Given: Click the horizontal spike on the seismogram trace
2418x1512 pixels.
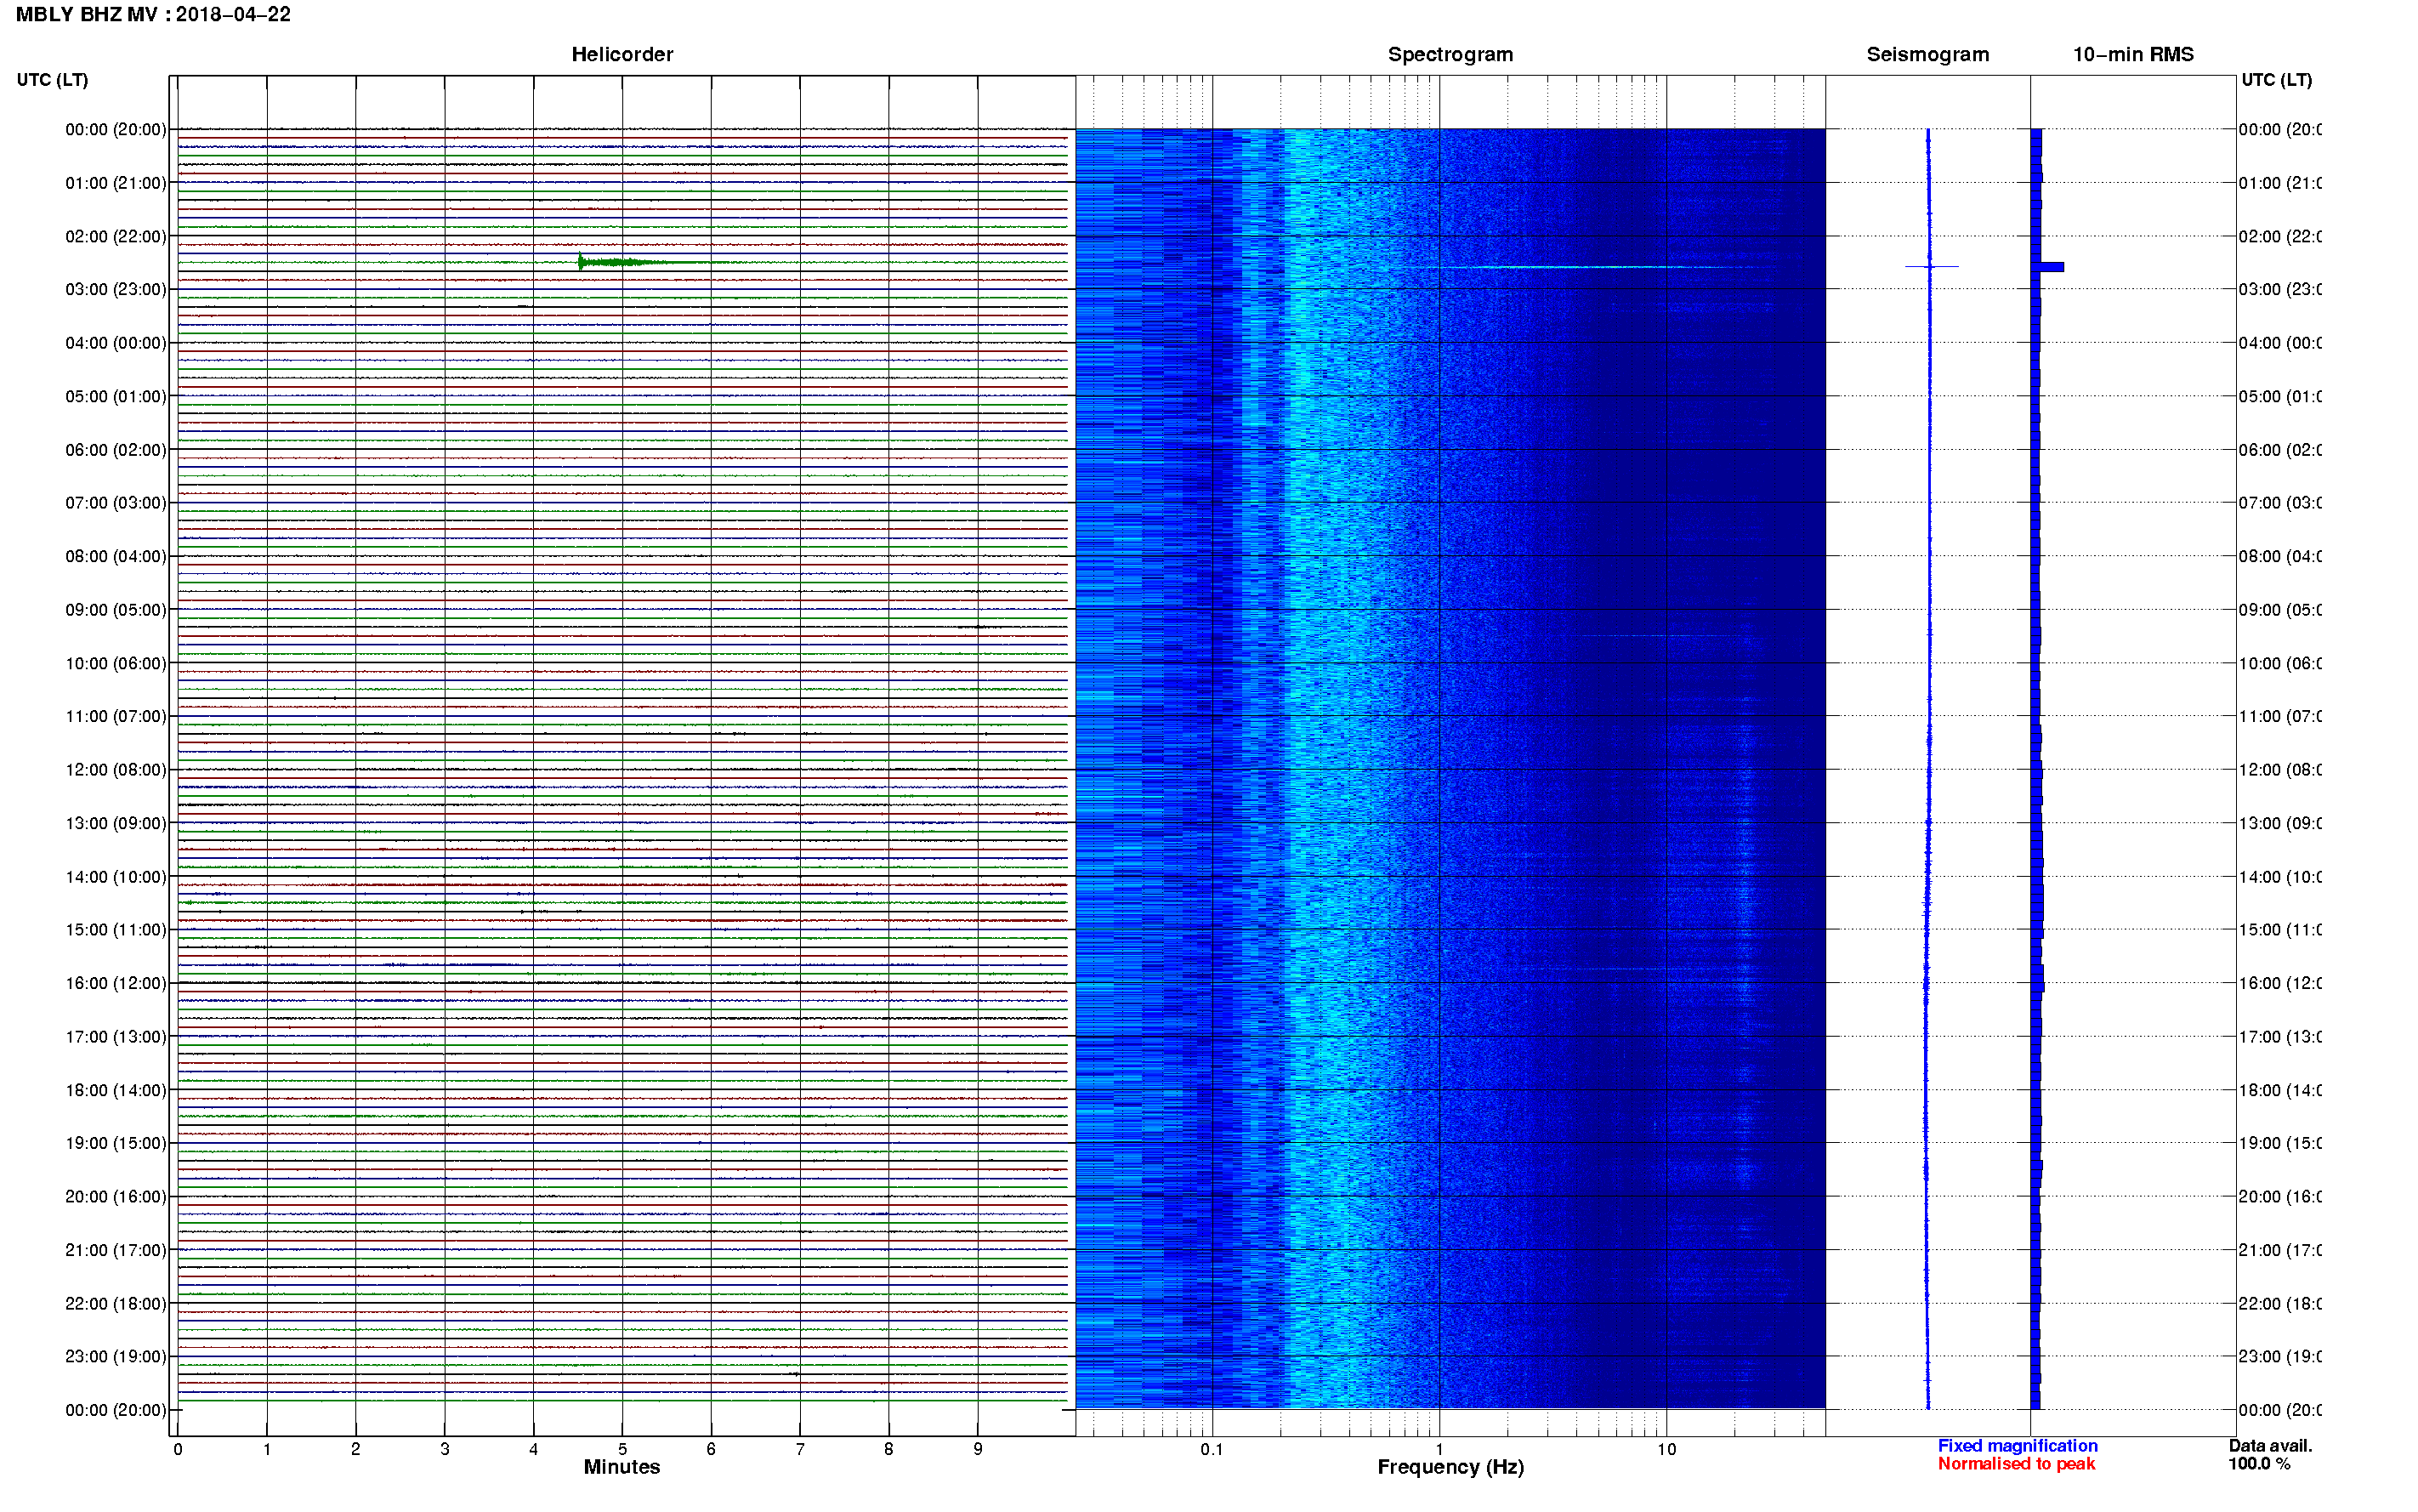Looking at the screenshot, I should pyautogui.click(x=1930, y=266).
